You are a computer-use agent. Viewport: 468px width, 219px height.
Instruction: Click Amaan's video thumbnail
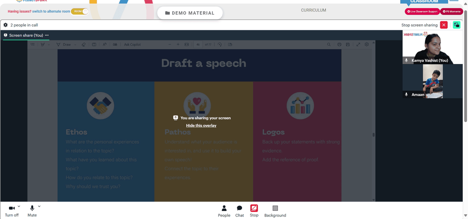432,81
